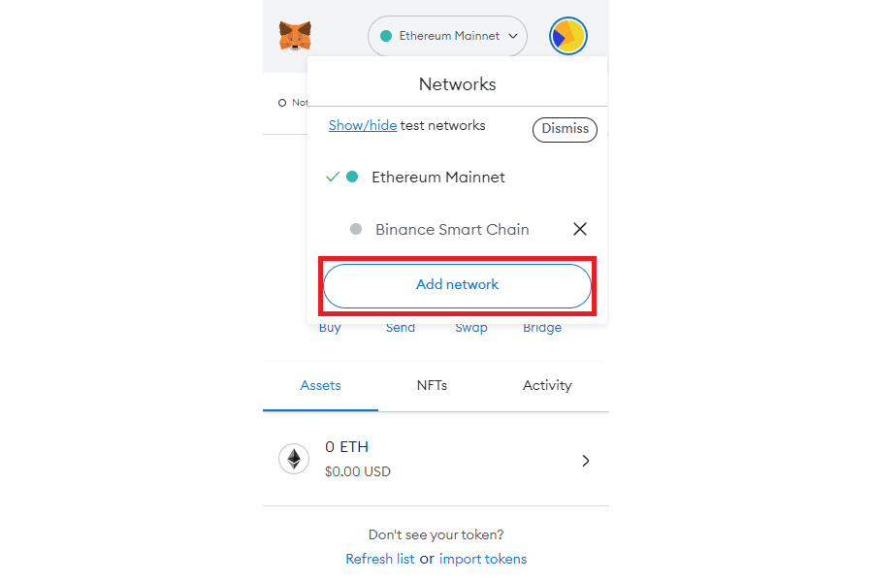Click the MetaMask fox logo
Viewport: 873px width, 582px height.
295,36
